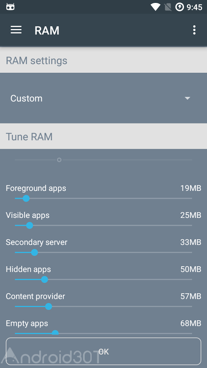
Task: Tap the battery charging icon
Action: click(180, 7)
